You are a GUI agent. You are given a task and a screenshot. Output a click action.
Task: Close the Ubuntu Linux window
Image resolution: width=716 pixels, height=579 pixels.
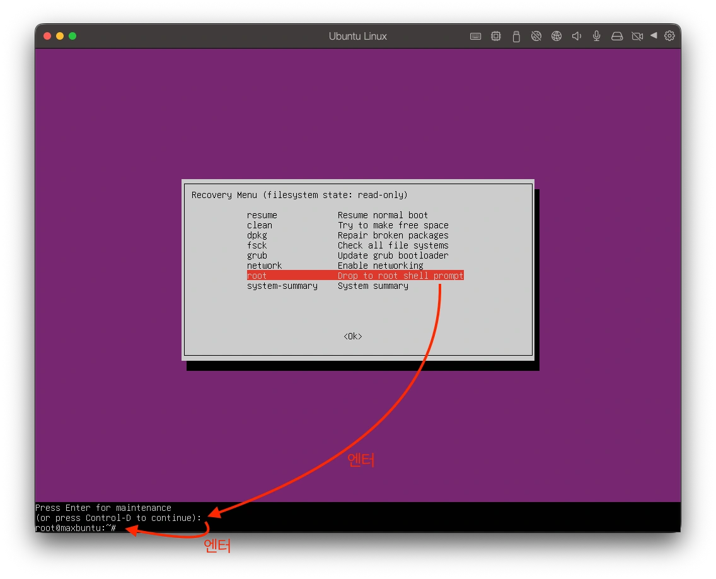(47, 36)
